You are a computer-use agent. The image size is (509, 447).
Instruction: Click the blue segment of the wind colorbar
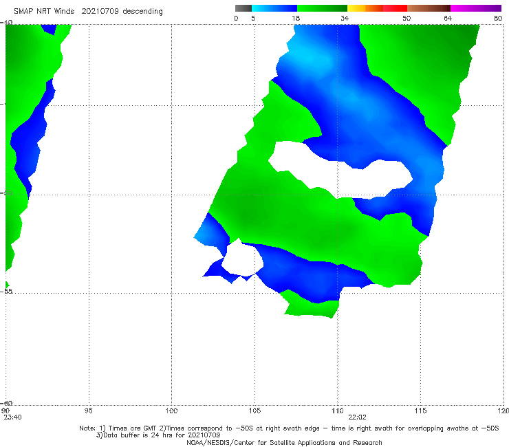click(x=274, y=8)
